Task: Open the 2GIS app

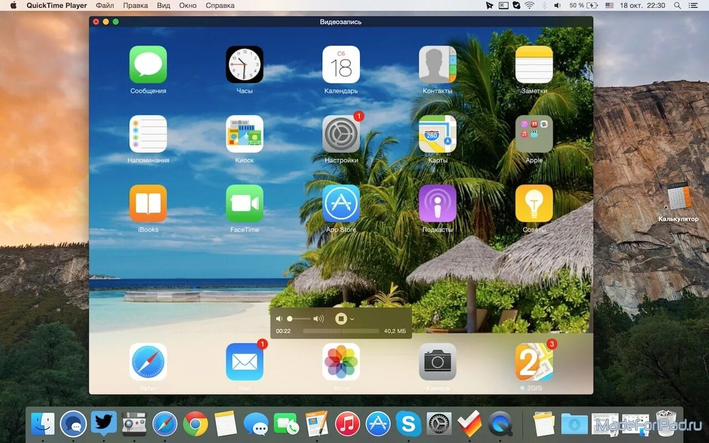Action: coord(534,362)
